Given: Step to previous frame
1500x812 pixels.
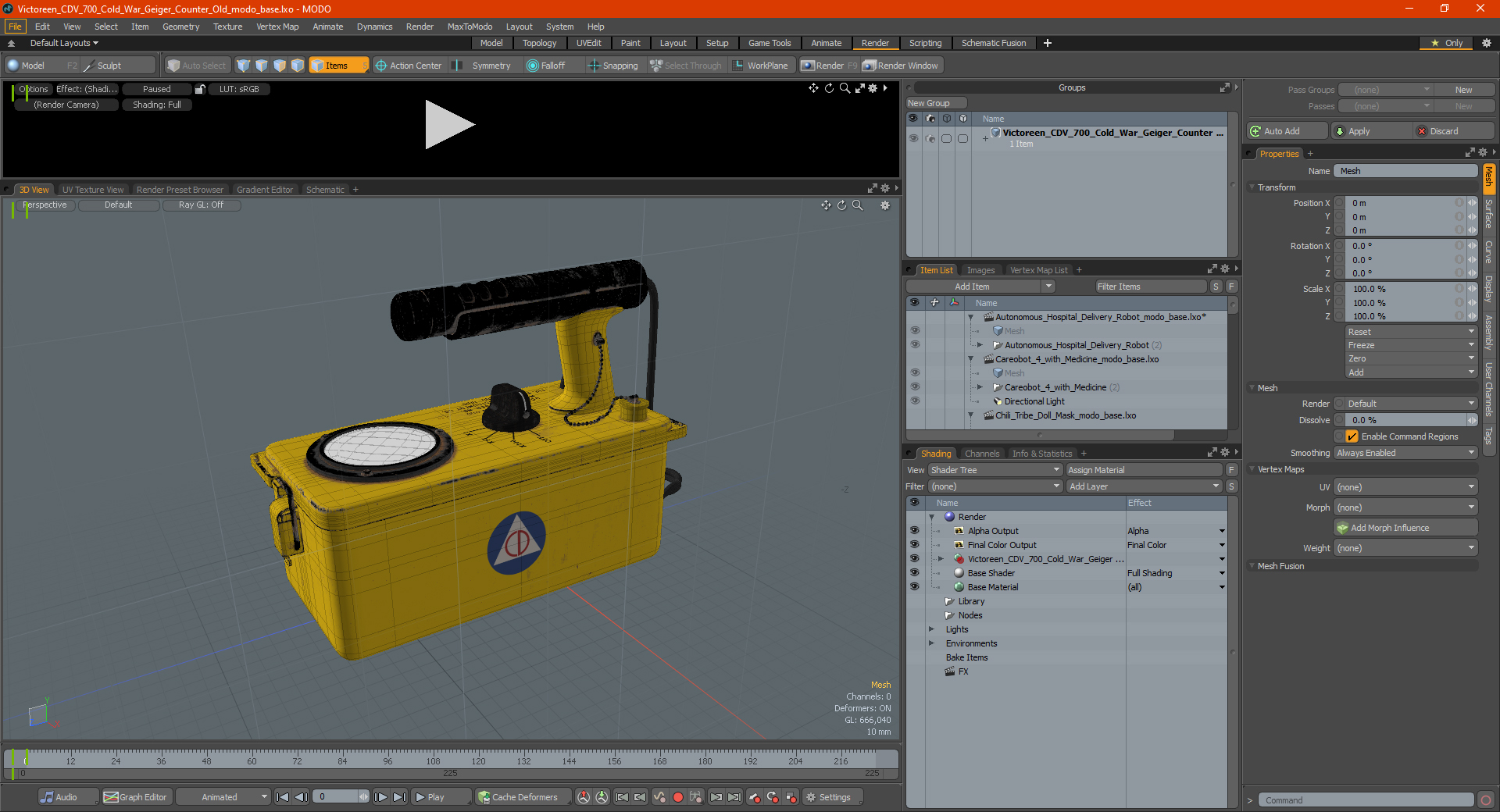Looking at the screenshot, I should click(301, 797).
